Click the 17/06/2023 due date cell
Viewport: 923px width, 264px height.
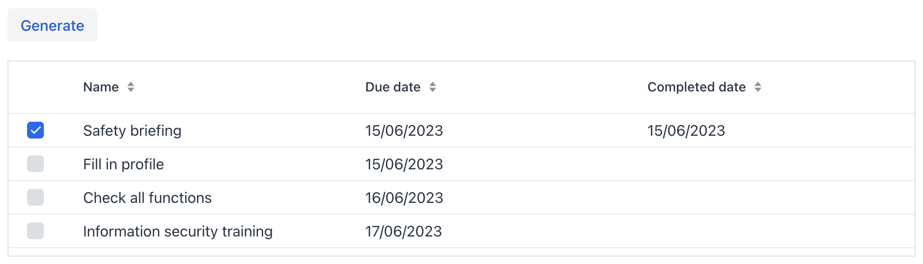click(403, 231)
